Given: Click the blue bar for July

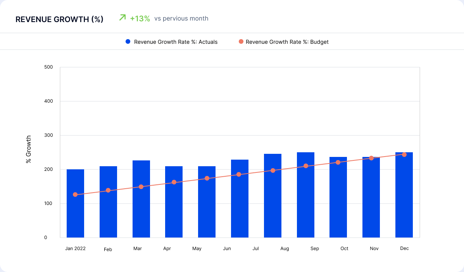Looking at the screenshot, I should click(273, 195).
